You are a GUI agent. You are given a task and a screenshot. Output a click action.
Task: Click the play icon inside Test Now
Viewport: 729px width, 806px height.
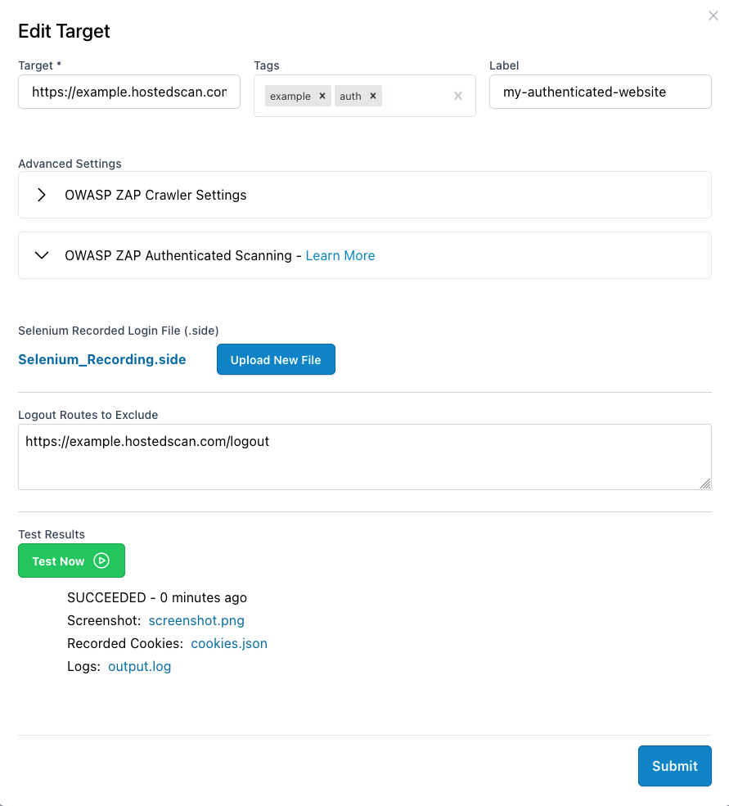[x=101, y=561]
